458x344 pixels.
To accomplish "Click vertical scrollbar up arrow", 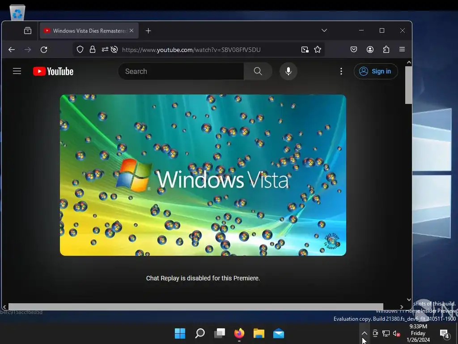I will pyautogui.click(x=409, y=62).
